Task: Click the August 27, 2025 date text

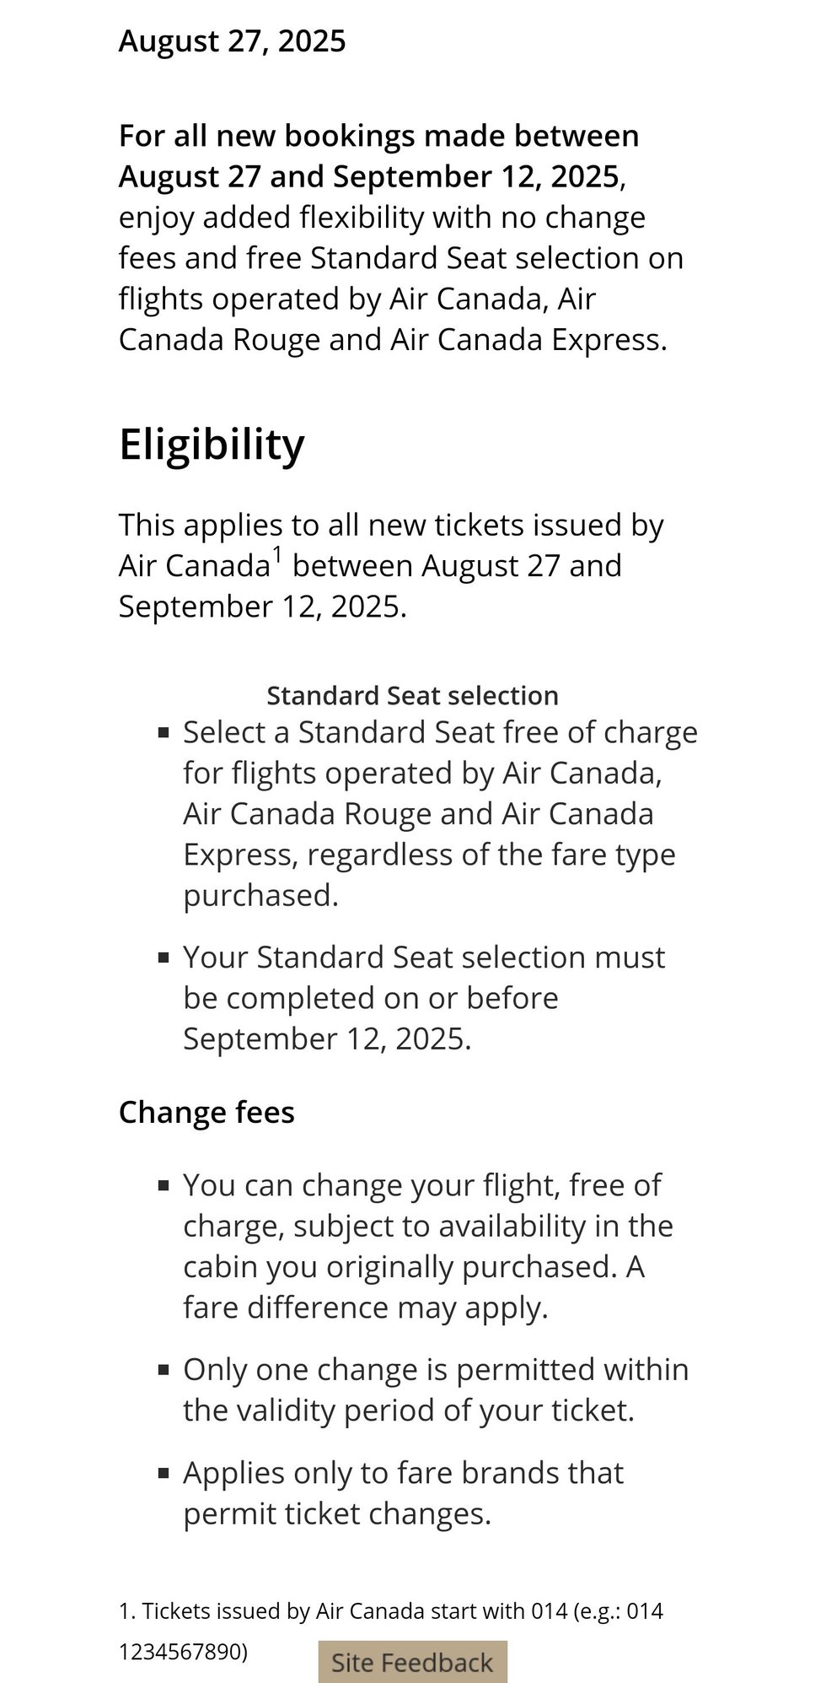Action: pyautogui.click(x=233, y=40)
